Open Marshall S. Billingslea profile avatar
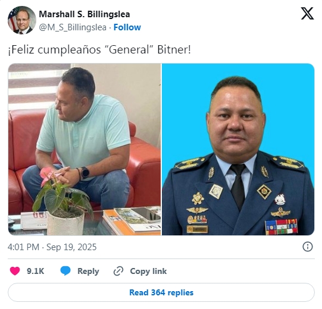 pyautogui.click(x=22, y=20)
